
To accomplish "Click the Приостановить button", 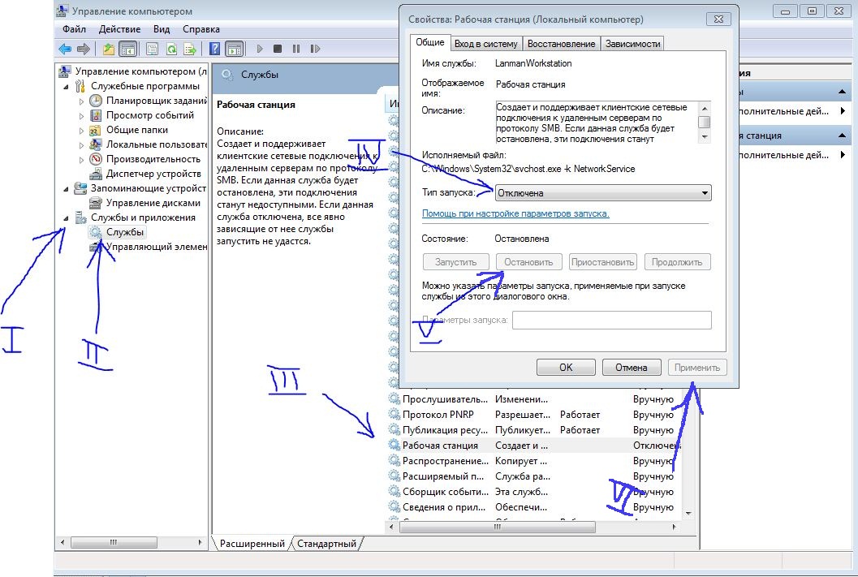I will coord(602,262).
